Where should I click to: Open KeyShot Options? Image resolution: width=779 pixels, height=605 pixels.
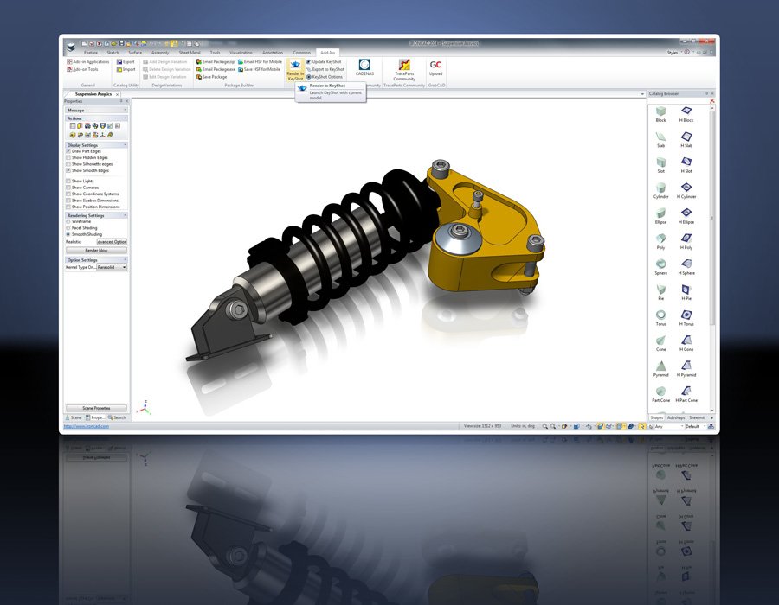(324, 77)
